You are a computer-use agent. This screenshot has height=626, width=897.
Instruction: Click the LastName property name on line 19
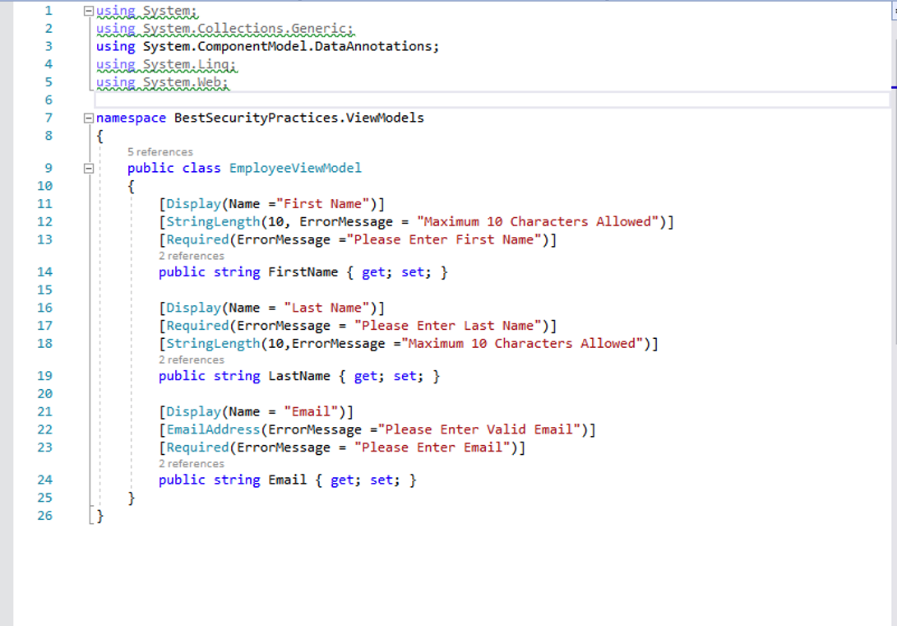(x=299, y=376)
